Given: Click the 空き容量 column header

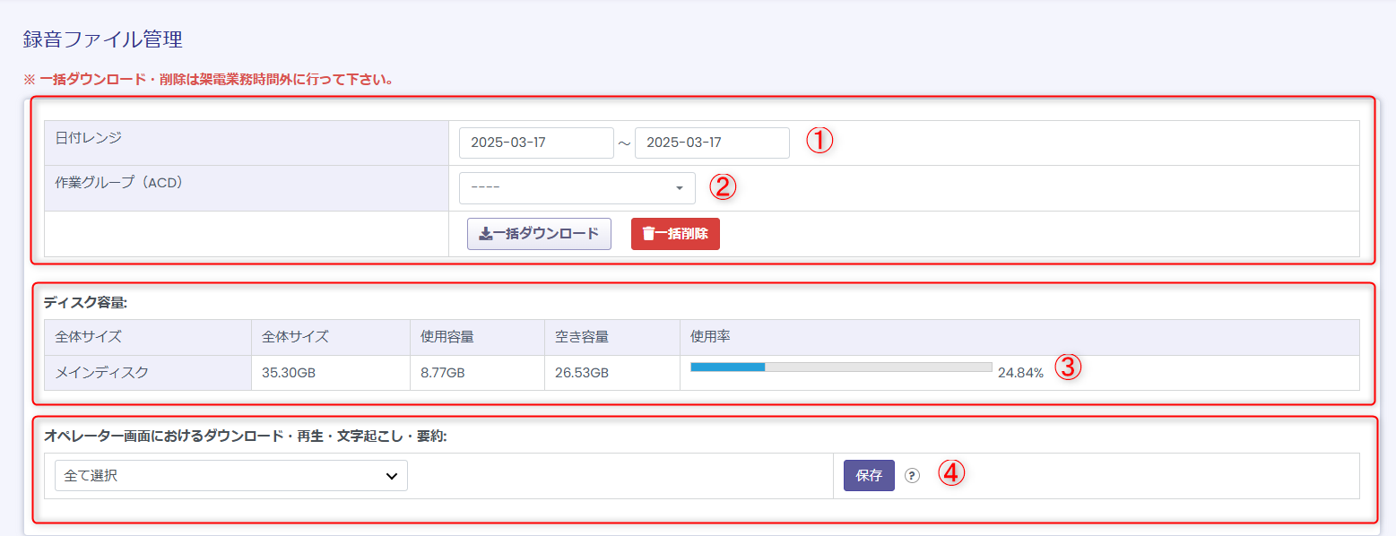Looking at the screenshot, I should (581, 337).
